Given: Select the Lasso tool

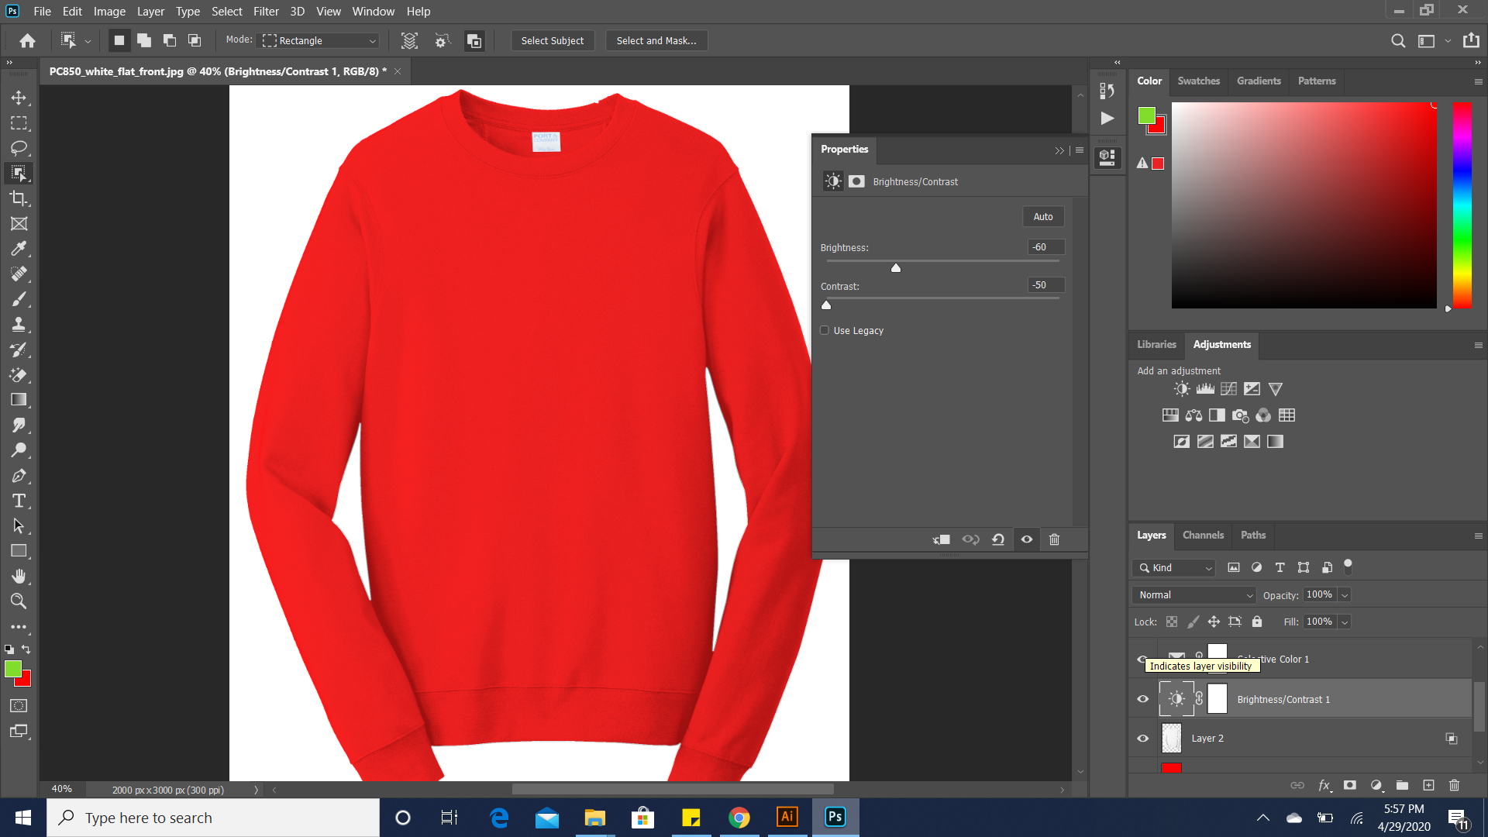Looking at the screenshot, I should point(19,148).
